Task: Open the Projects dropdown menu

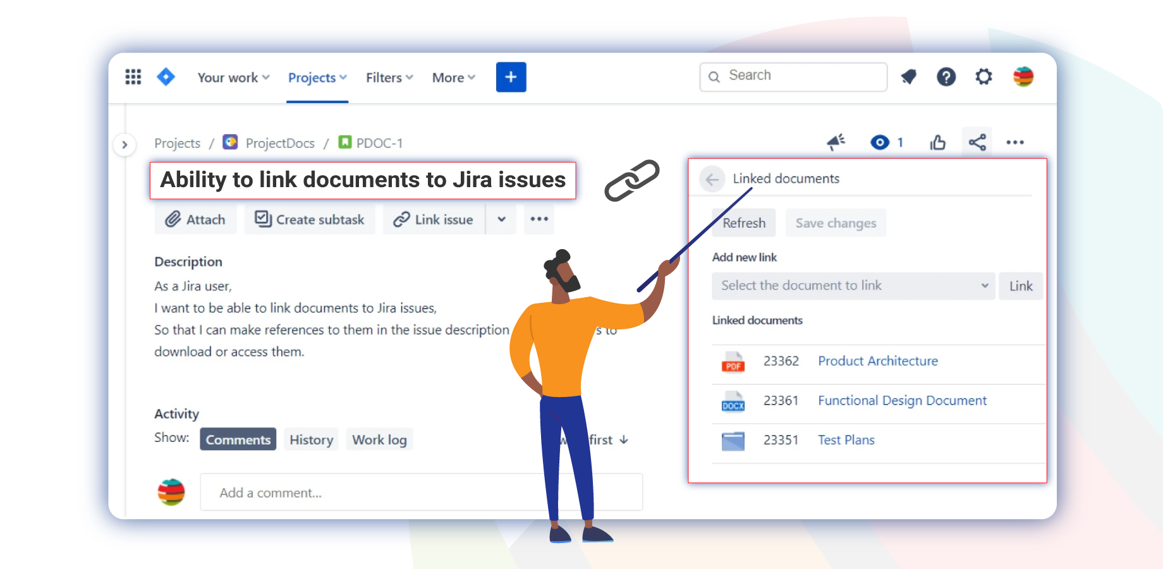Action: click(317, 78)
